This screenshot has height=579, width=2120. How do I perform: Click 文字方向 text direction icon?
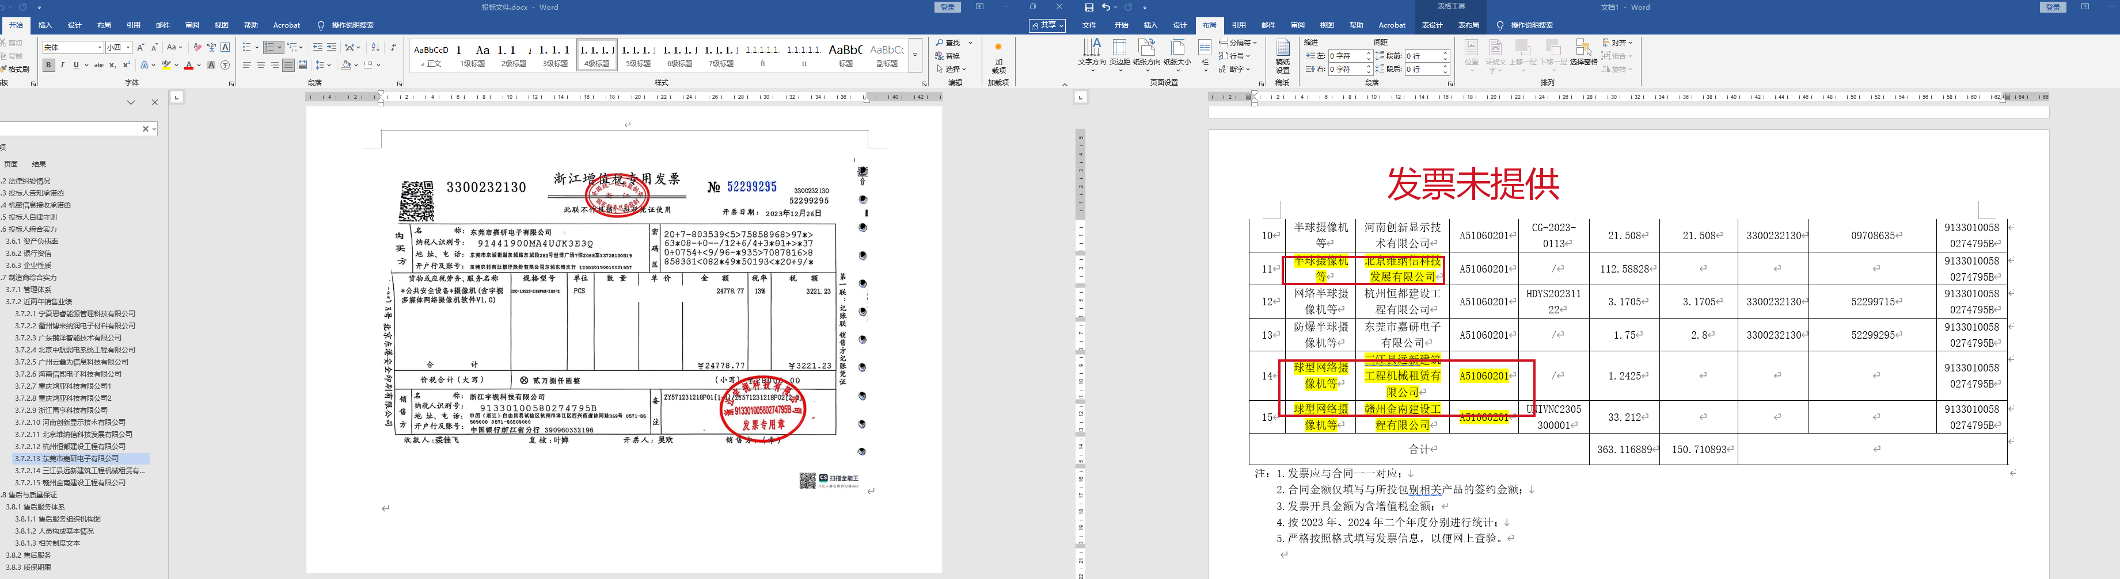click(x=1091, y=54)
